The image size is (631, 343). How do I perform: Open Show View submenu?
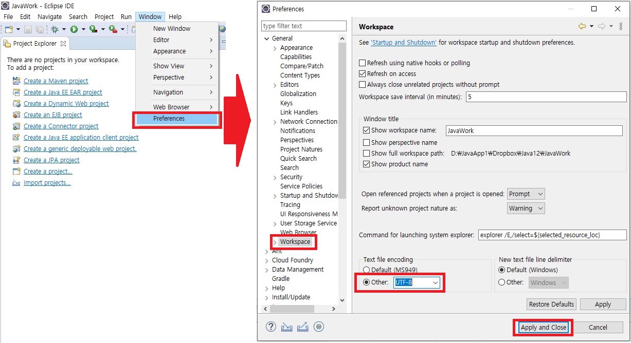point(177,66)
